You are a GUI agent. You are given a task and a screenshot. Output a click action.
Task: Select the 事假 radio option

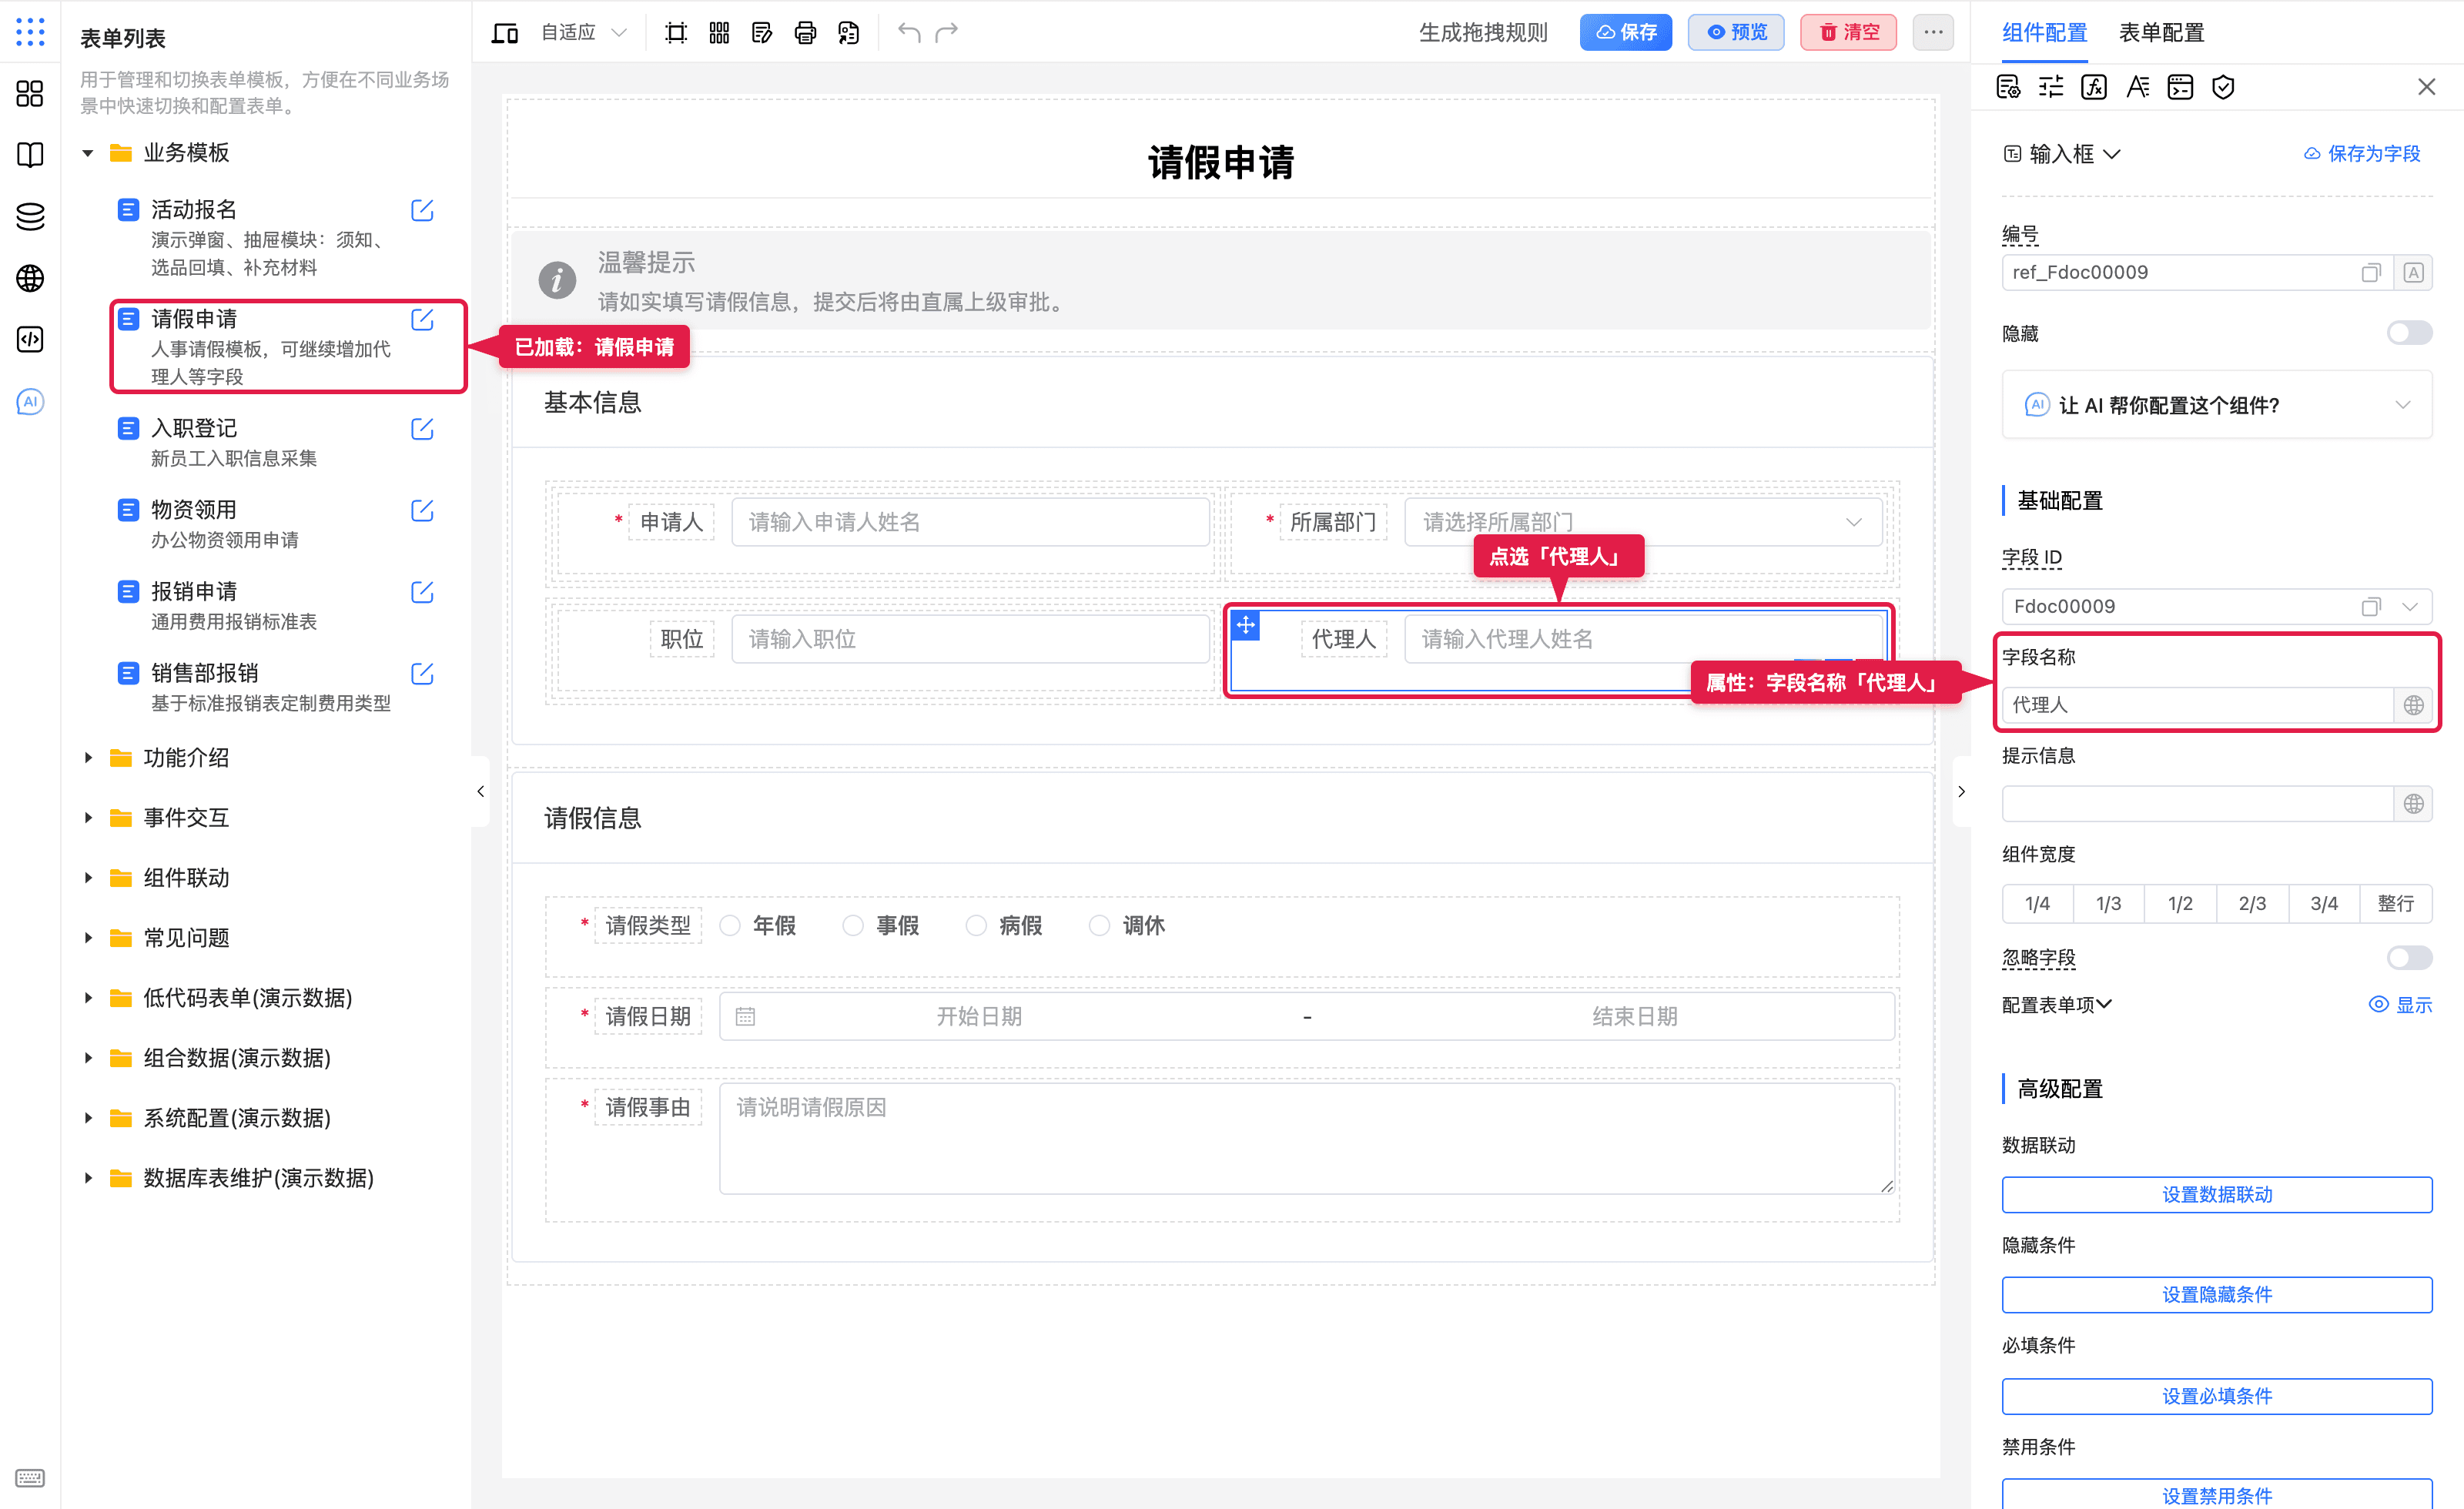coord(853,926)
